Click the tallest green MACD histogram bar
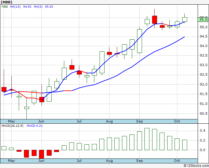Screen dimensions: 209x168 147,139
